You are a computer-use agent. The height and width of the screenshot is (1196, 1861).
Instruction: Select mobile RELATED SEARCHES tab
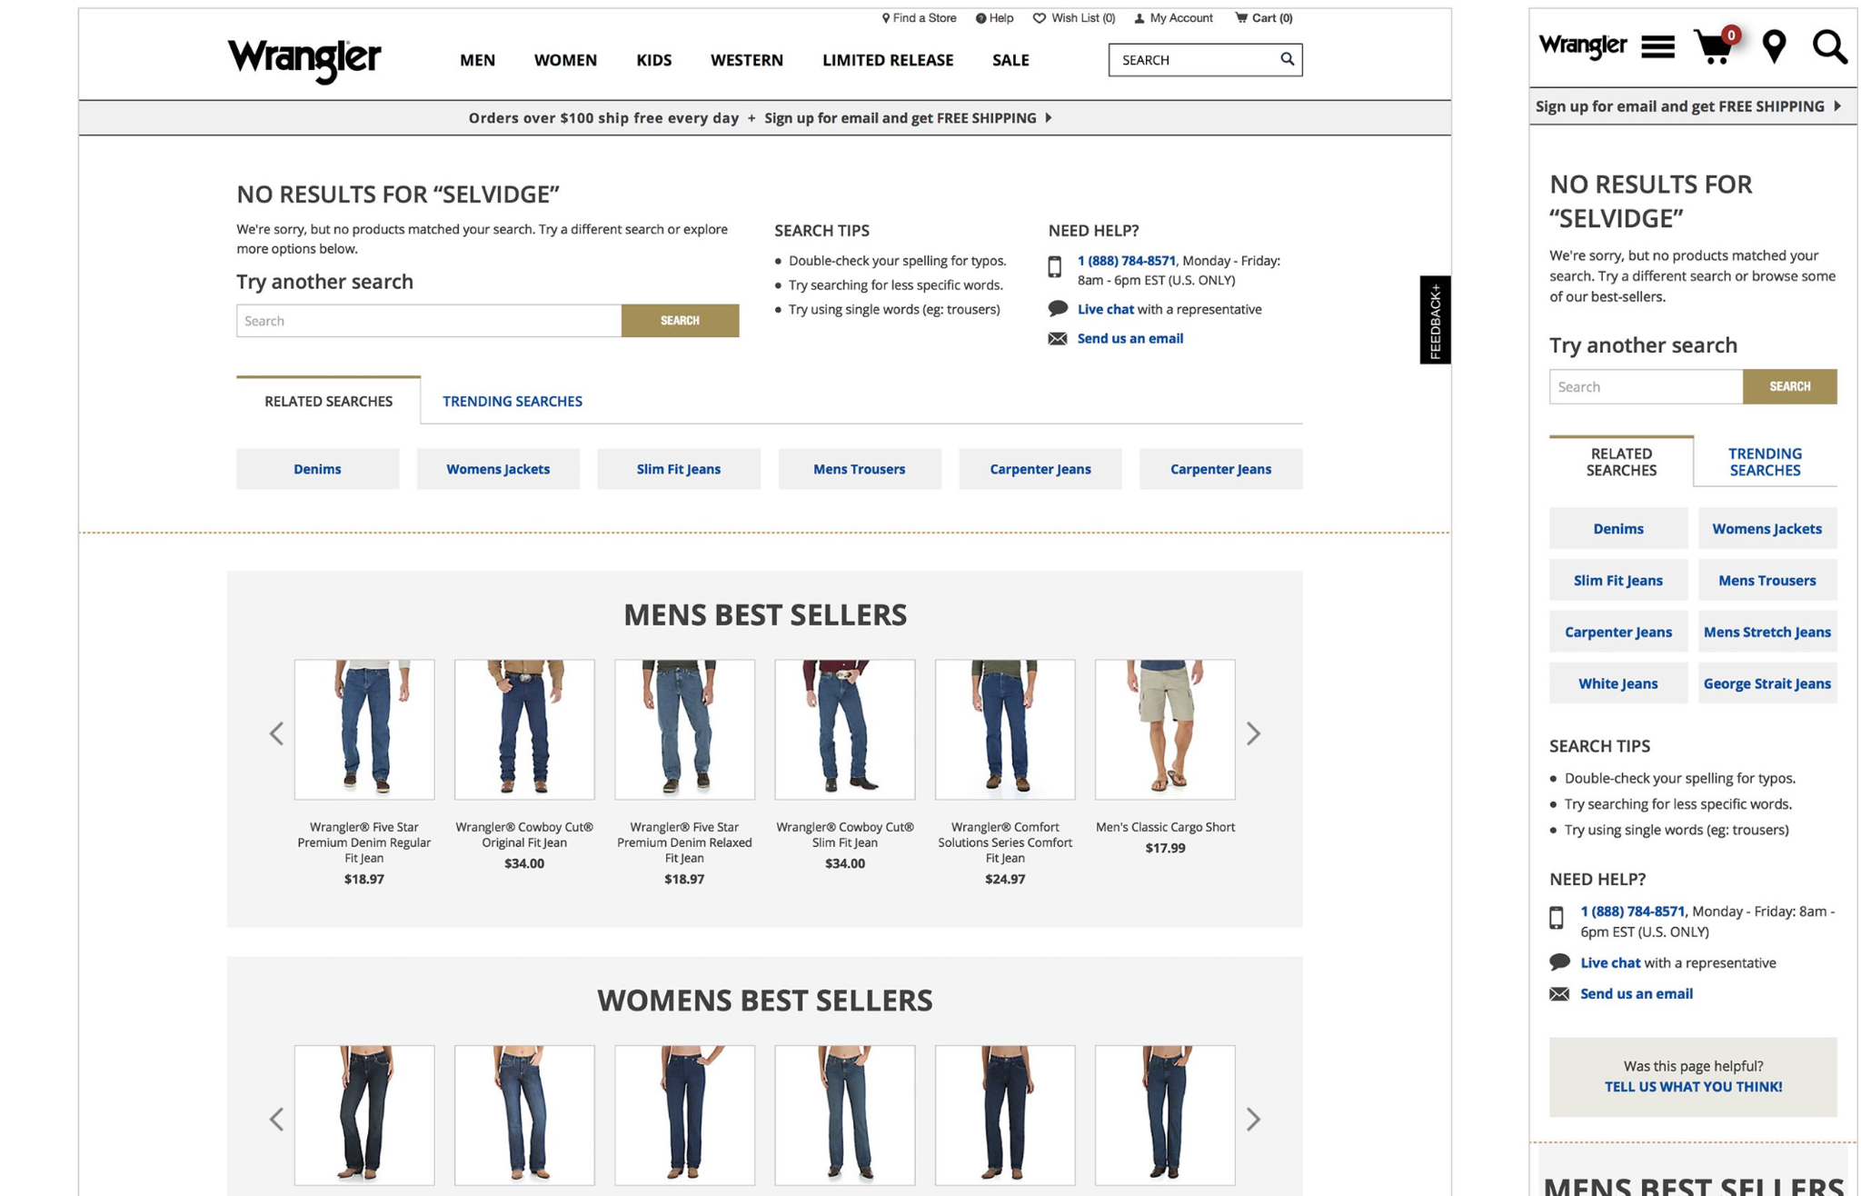click(x=1621, y=462)
